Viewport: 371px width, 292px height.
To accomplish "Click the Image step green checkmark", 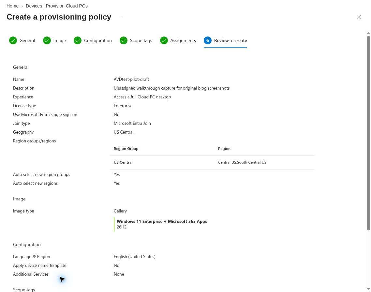I will (x=47, y=41).
